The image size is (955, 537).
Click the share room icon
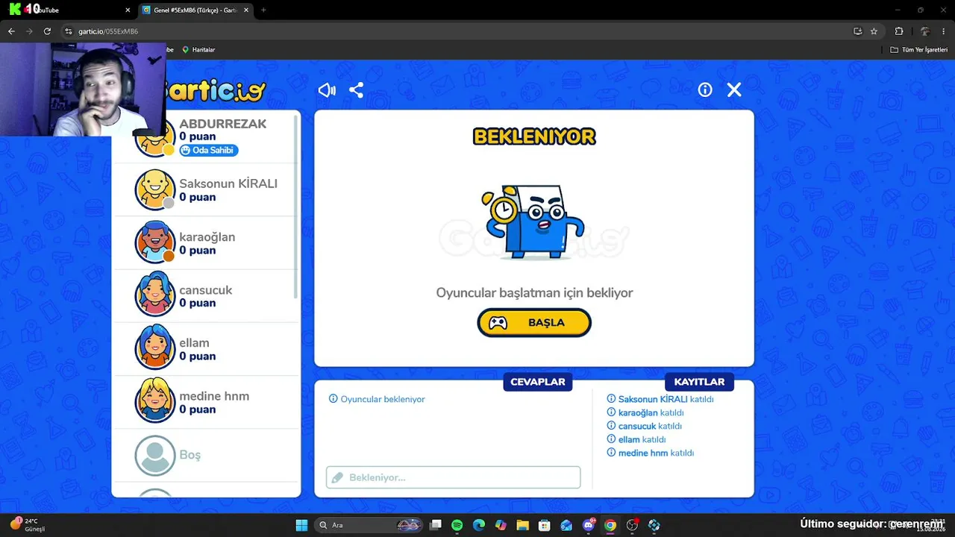click(x=357, y=90)
